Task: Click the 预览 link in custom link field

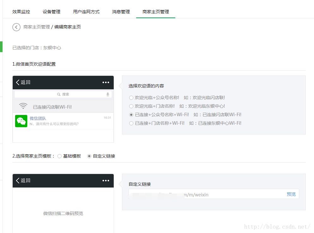Action: click(x=291, y=194)
